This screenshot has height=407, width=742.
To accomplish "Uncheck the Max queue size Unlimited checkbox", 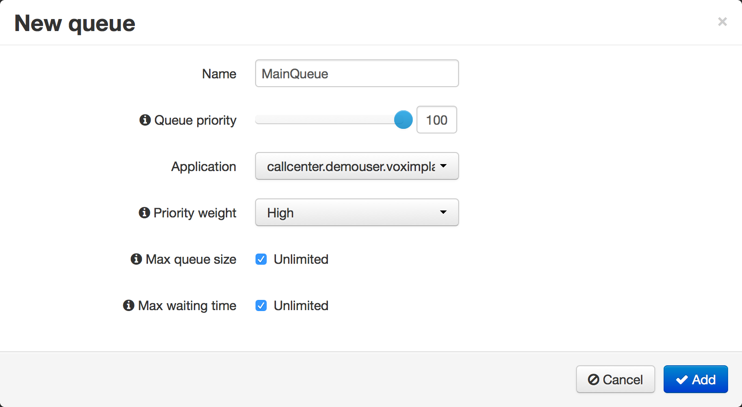I will pyautogui.click(x=261, y=259).
